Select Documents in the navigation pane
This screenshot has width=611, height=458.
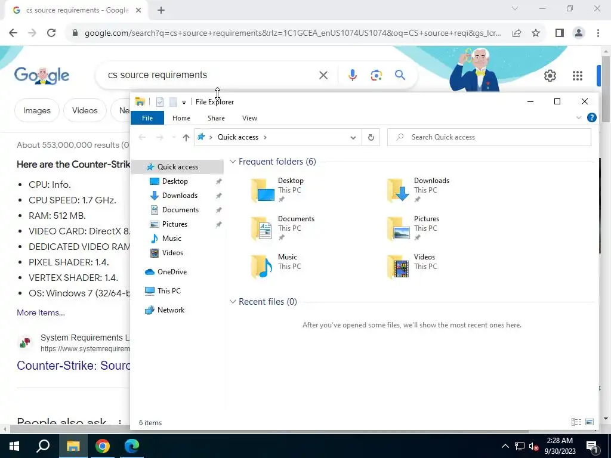coord(180,210)
